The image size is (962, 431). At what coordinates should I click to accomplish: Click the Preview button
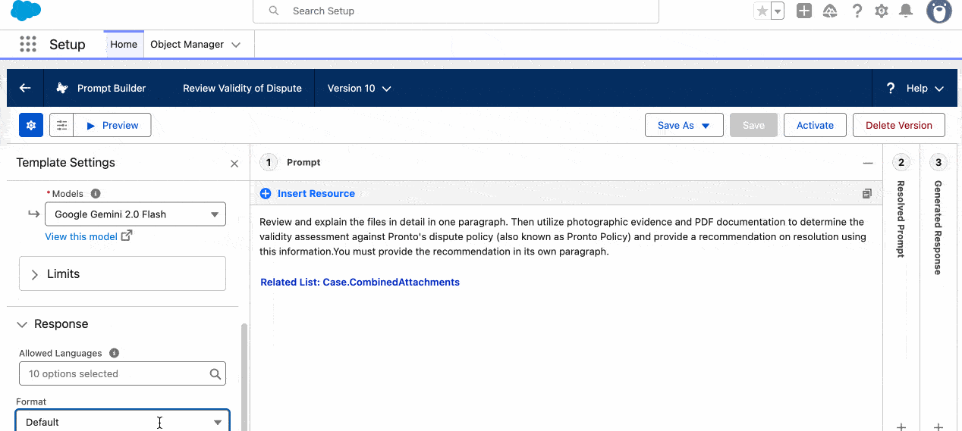[x=112, y=125]
